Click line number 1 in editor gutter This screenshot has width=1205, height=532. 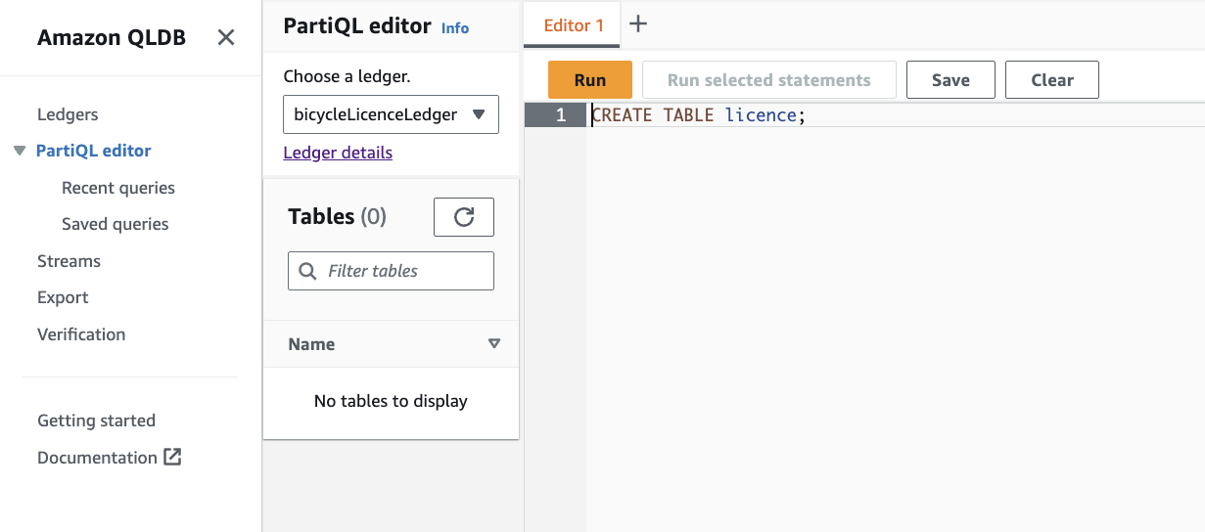561,115
